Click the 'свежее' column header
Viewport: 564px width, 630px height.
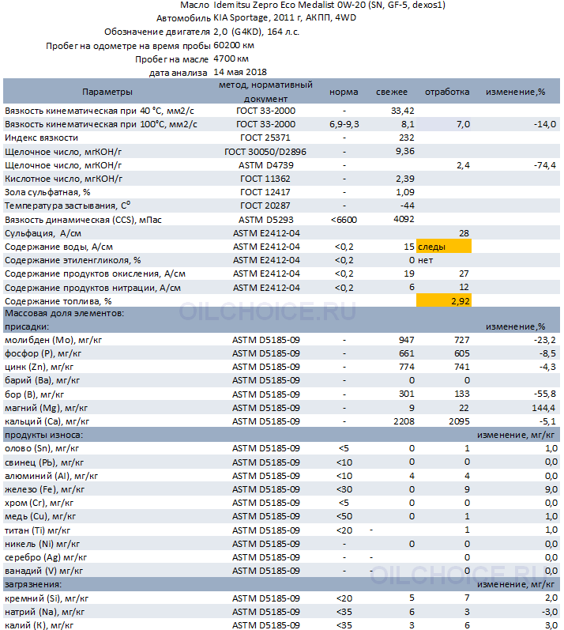tap(392, 92)
